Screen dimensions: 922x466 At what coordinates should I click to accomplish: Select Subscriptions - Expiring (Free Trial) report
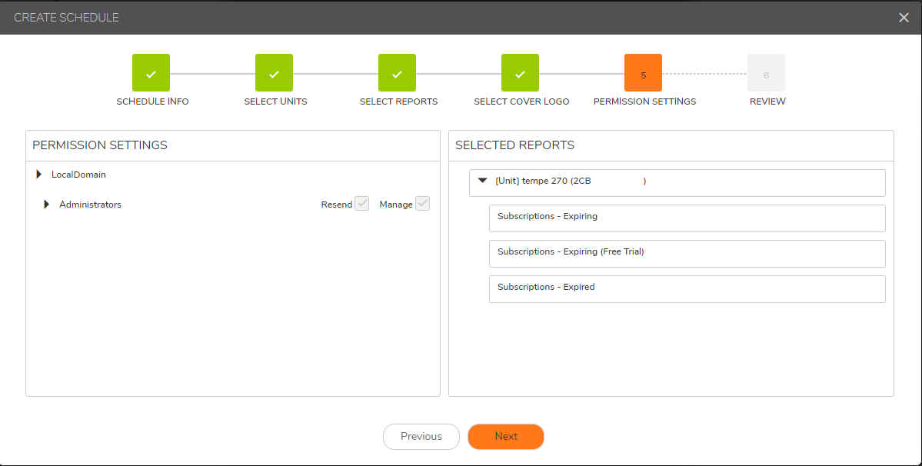coord(686,253)
